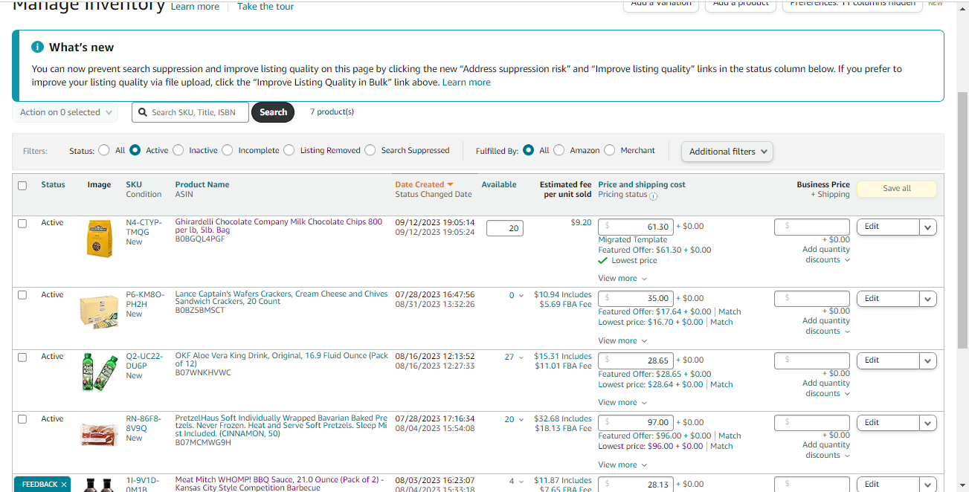The height and width of the screenshot is (492, 969).
Task: Select the All status radio button
Action: tap(104, 150)
